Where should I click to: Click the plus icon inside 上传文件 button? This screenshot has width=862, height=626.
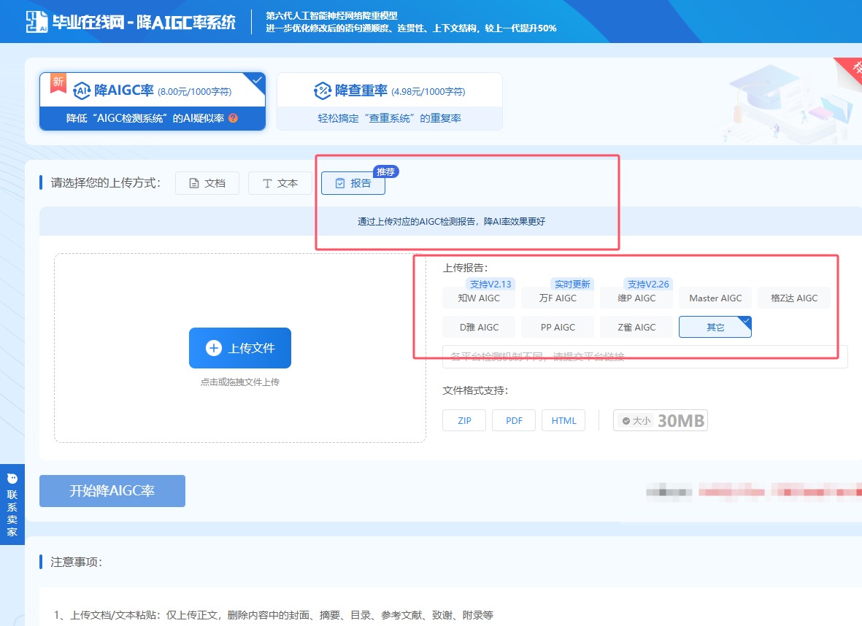pos(212,348)
